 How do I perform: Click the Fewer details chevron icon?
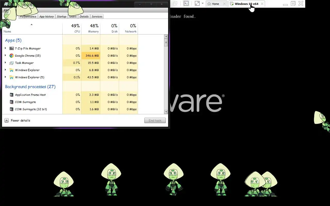(7, 121)
